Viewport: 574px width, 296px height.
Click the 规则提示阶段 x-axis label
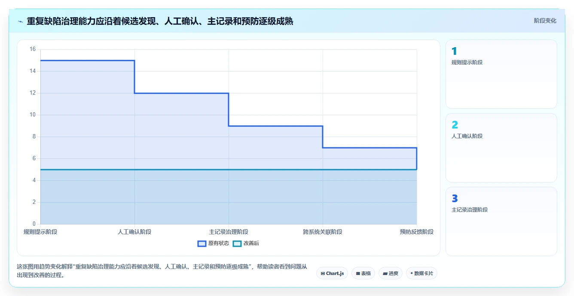(x=40, y=232)
